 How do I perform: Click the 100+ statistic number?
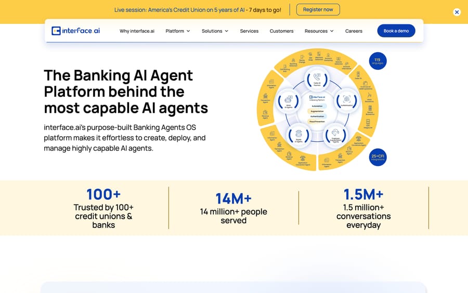tap(103, 194)
